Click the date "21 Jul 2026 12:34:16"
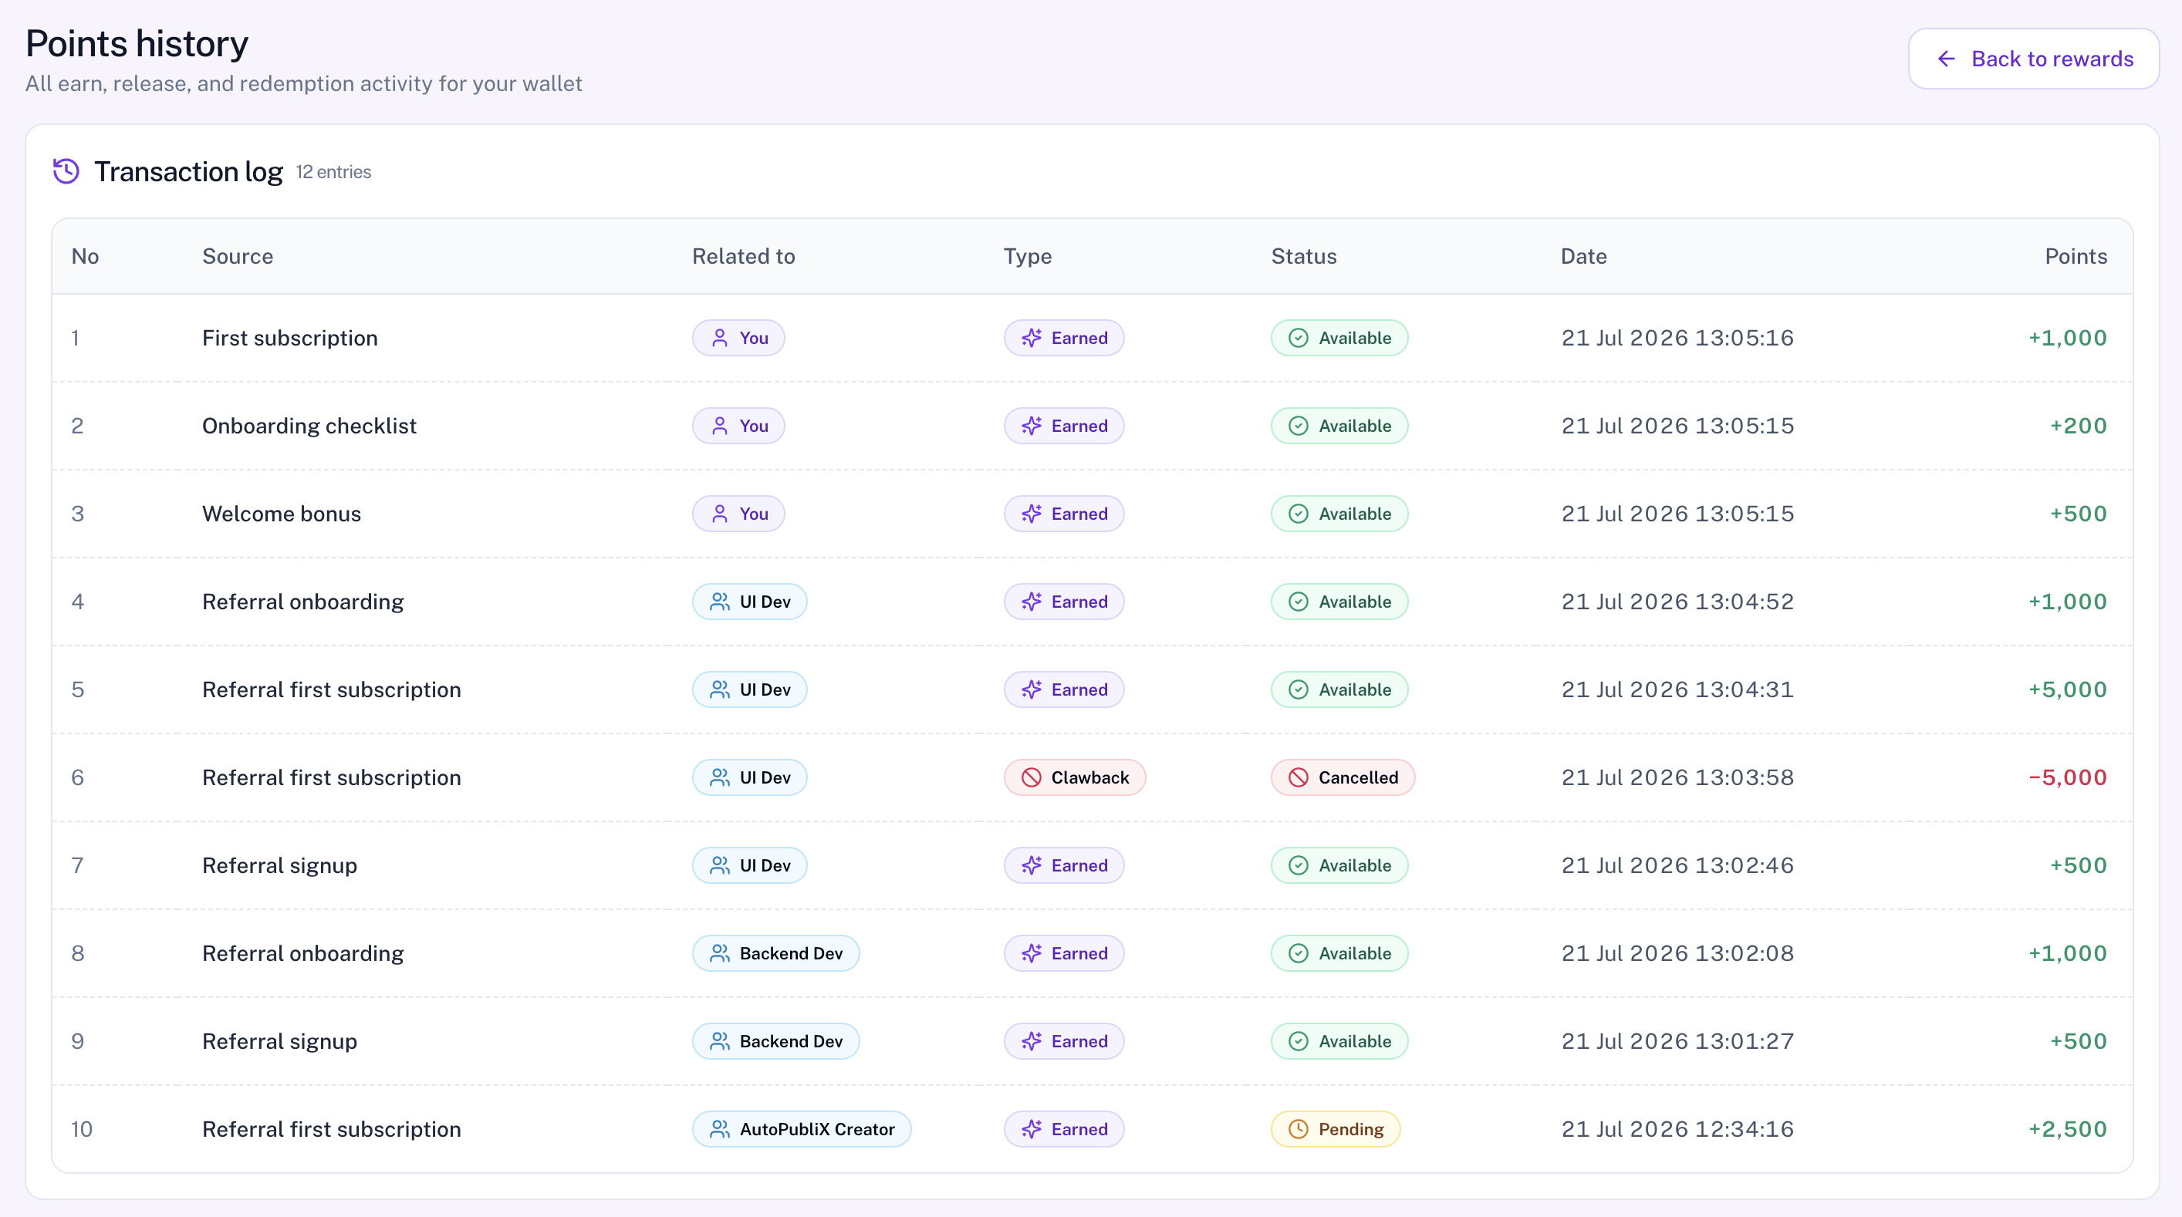The width and height of the screenshot is (2182, 1217). [1677, 1130]
